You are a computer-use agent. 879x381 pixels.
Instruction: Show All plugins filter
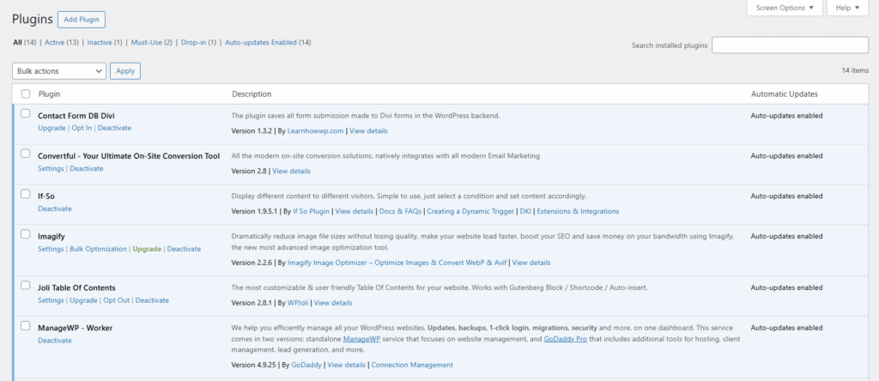pyautogui.click(x=17, y=42)
